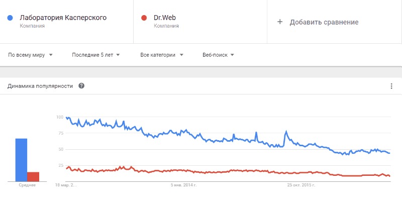Select the Лаборатория Касперского search term
402x206 pixels.
click(63, 18)
